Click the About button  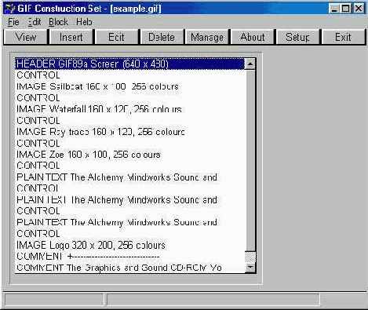(x=253, y=37)
